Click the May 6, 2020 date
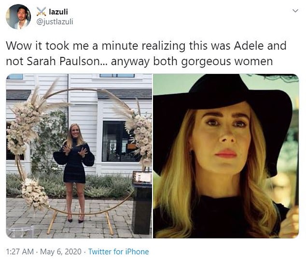 coord(60,251)
